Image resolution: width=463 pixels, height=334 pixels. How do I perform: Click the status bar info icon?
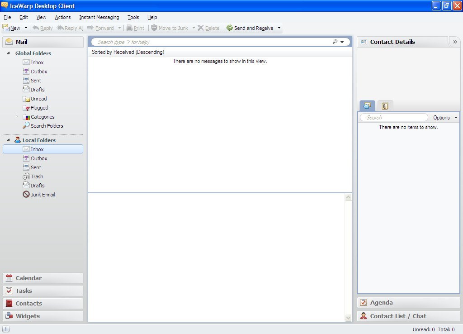(x=6, y=329)
